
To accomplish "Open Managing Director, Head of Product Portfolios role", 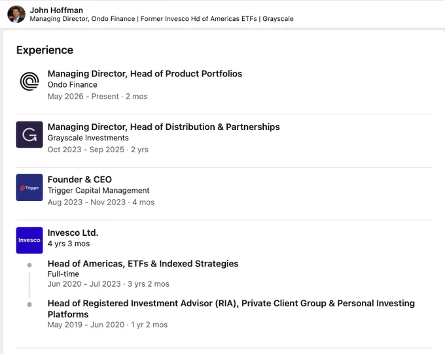I will 145,74.
